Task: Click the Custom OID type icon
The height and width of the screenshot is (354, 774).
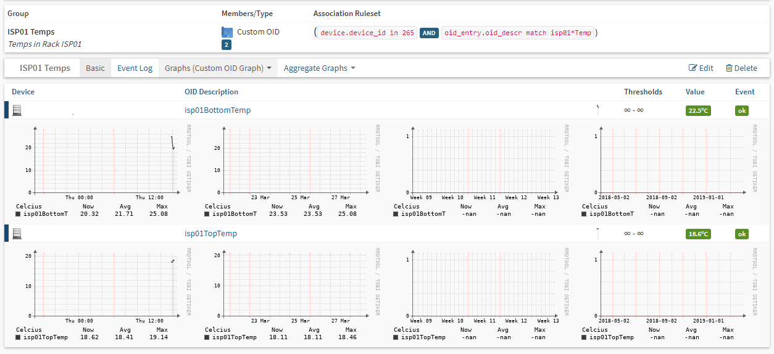Action: (227, 32)
